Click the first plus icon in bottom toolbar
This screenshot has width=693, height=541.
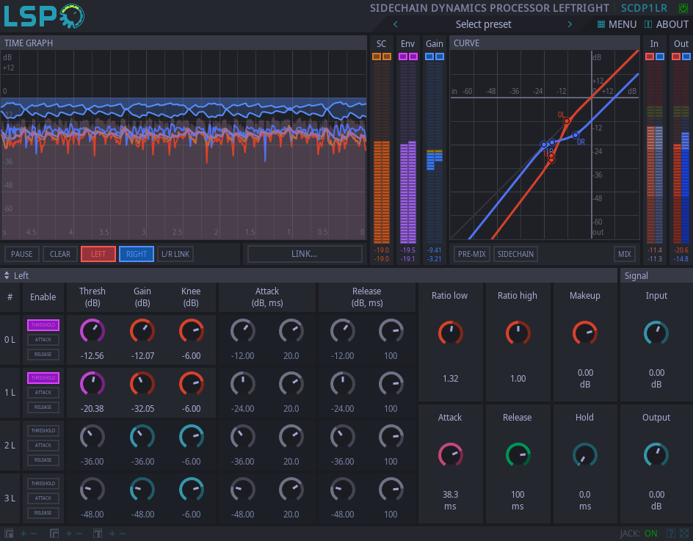pos(23,533)
